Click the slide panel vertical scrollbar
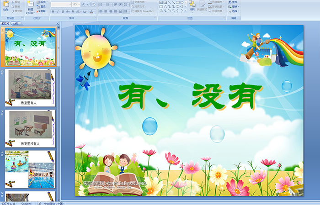The width and height of the screenshot is (320, 205). [59, 113]
